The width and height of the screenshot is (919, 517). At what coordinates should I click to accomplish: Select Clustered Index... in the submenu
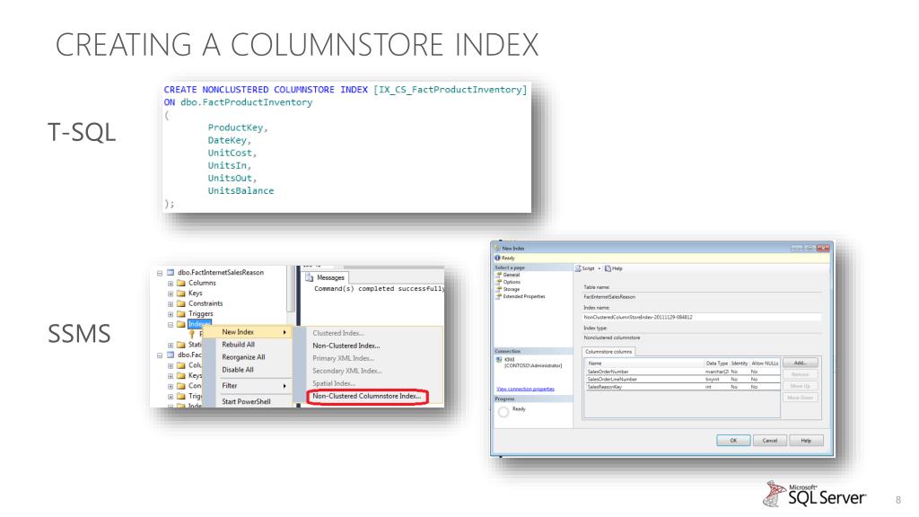(338, 333)
